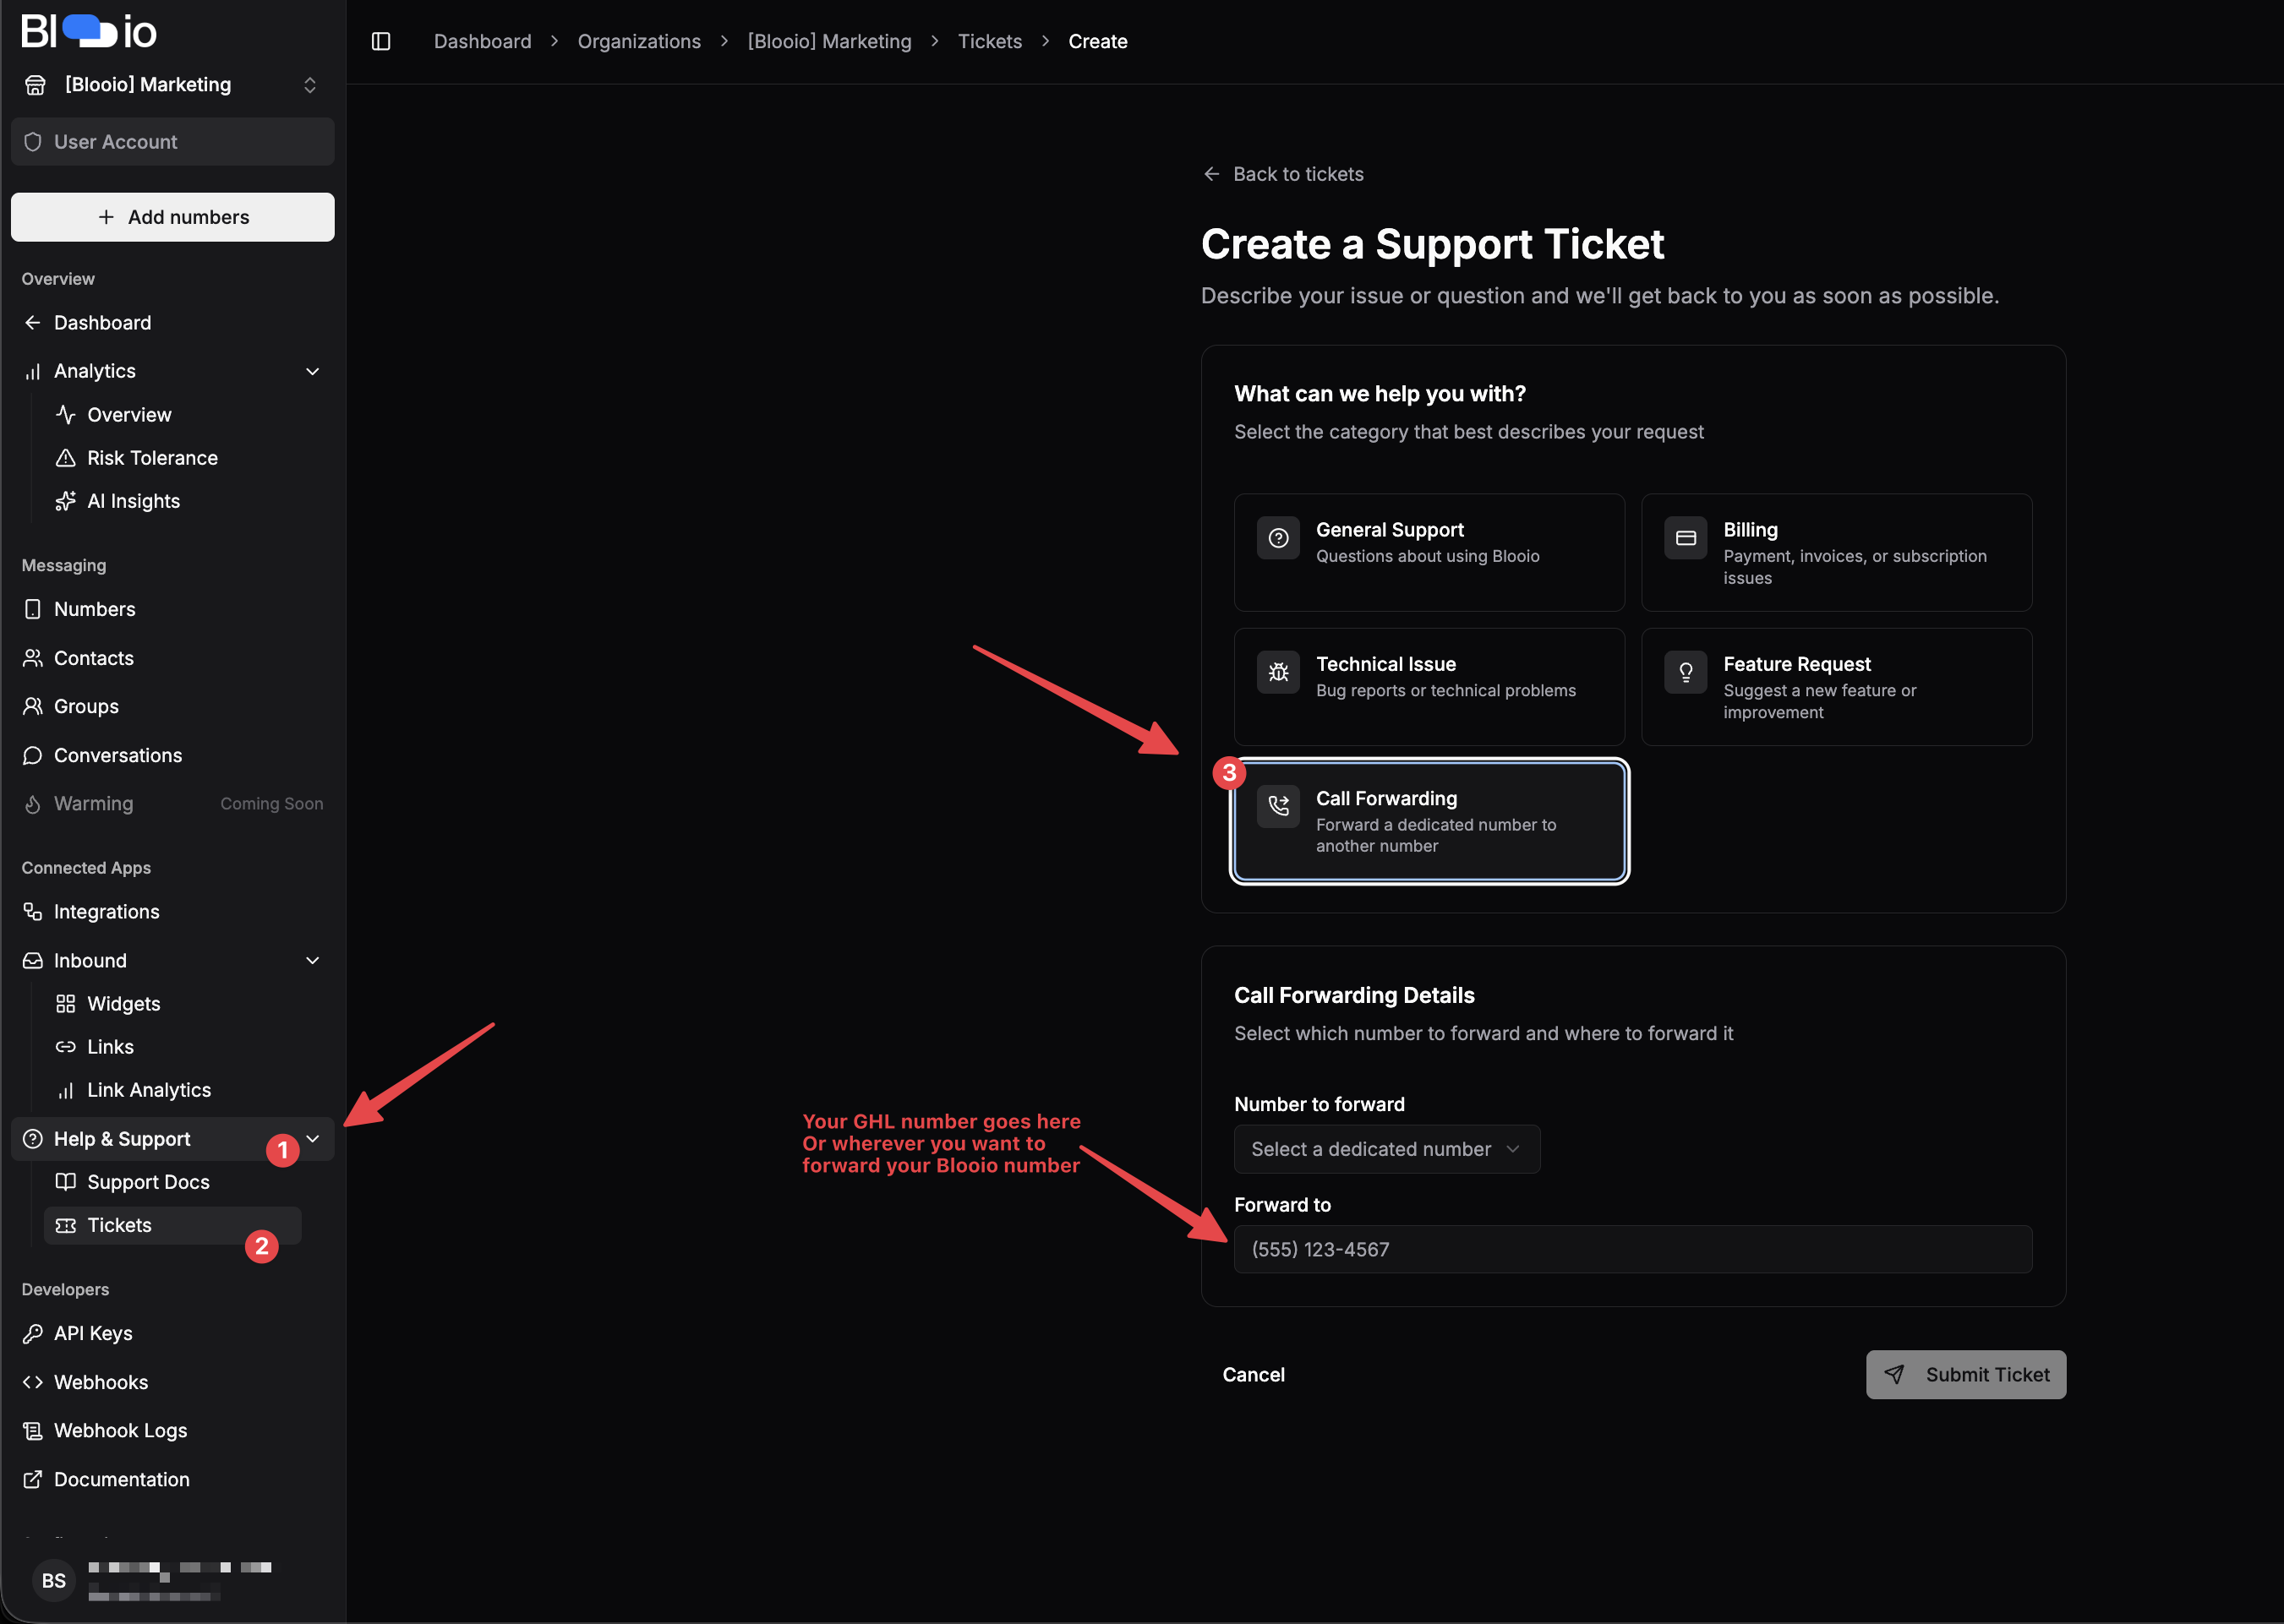Click the Forward to phone input
This screenshot has width=2284, height=1624.
tap(1633, 1249)
